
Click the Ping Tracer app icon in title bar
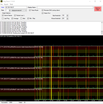pos(1,1)
